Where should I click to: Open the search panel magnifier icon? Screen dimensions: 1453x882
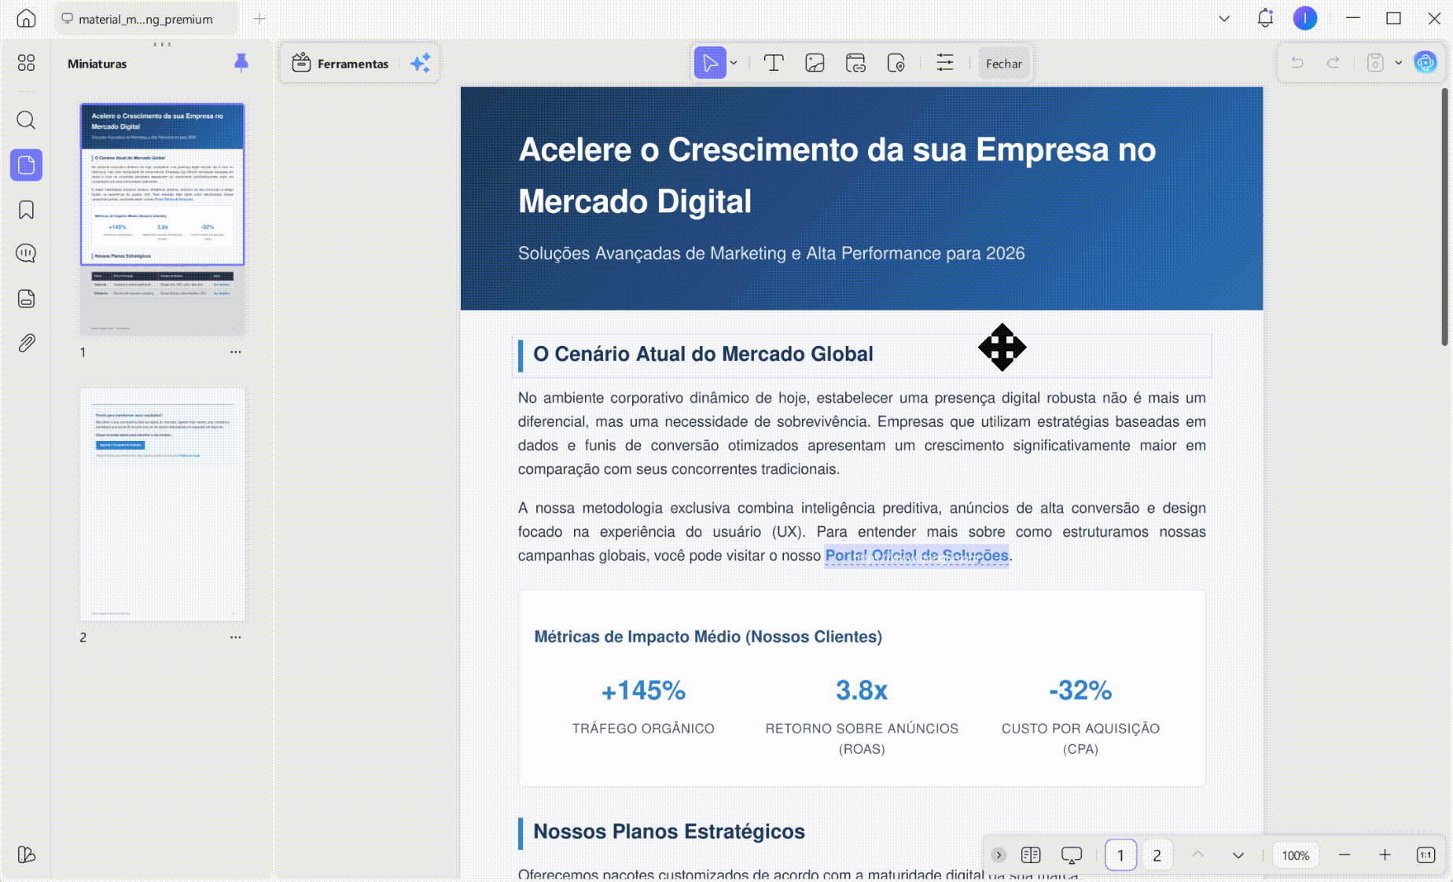[26, 120]
